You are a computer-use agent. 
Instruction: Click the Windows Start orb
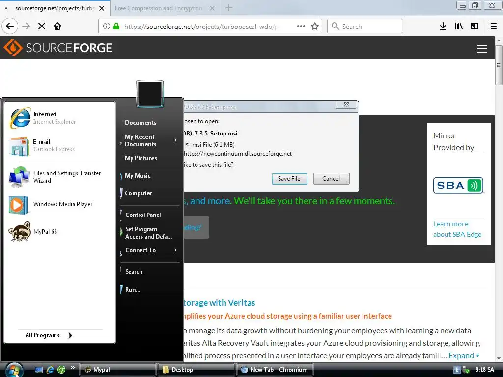pyautogui.click(x=14, y=370)
